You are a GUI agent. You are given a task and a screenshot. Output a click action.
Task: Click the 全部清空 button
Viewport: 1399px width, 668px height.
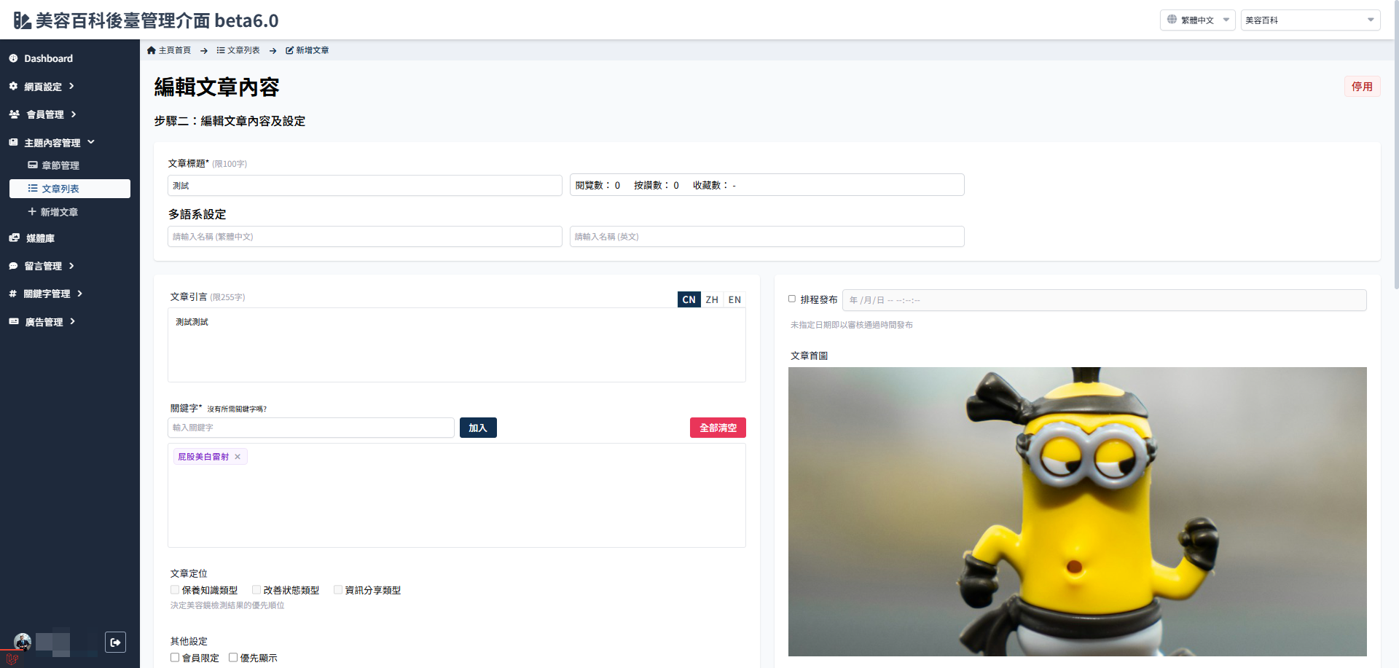[x=718, y=428]
